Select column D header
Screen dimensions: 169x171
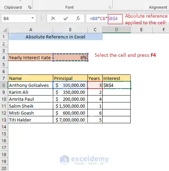tap(116, 30)
